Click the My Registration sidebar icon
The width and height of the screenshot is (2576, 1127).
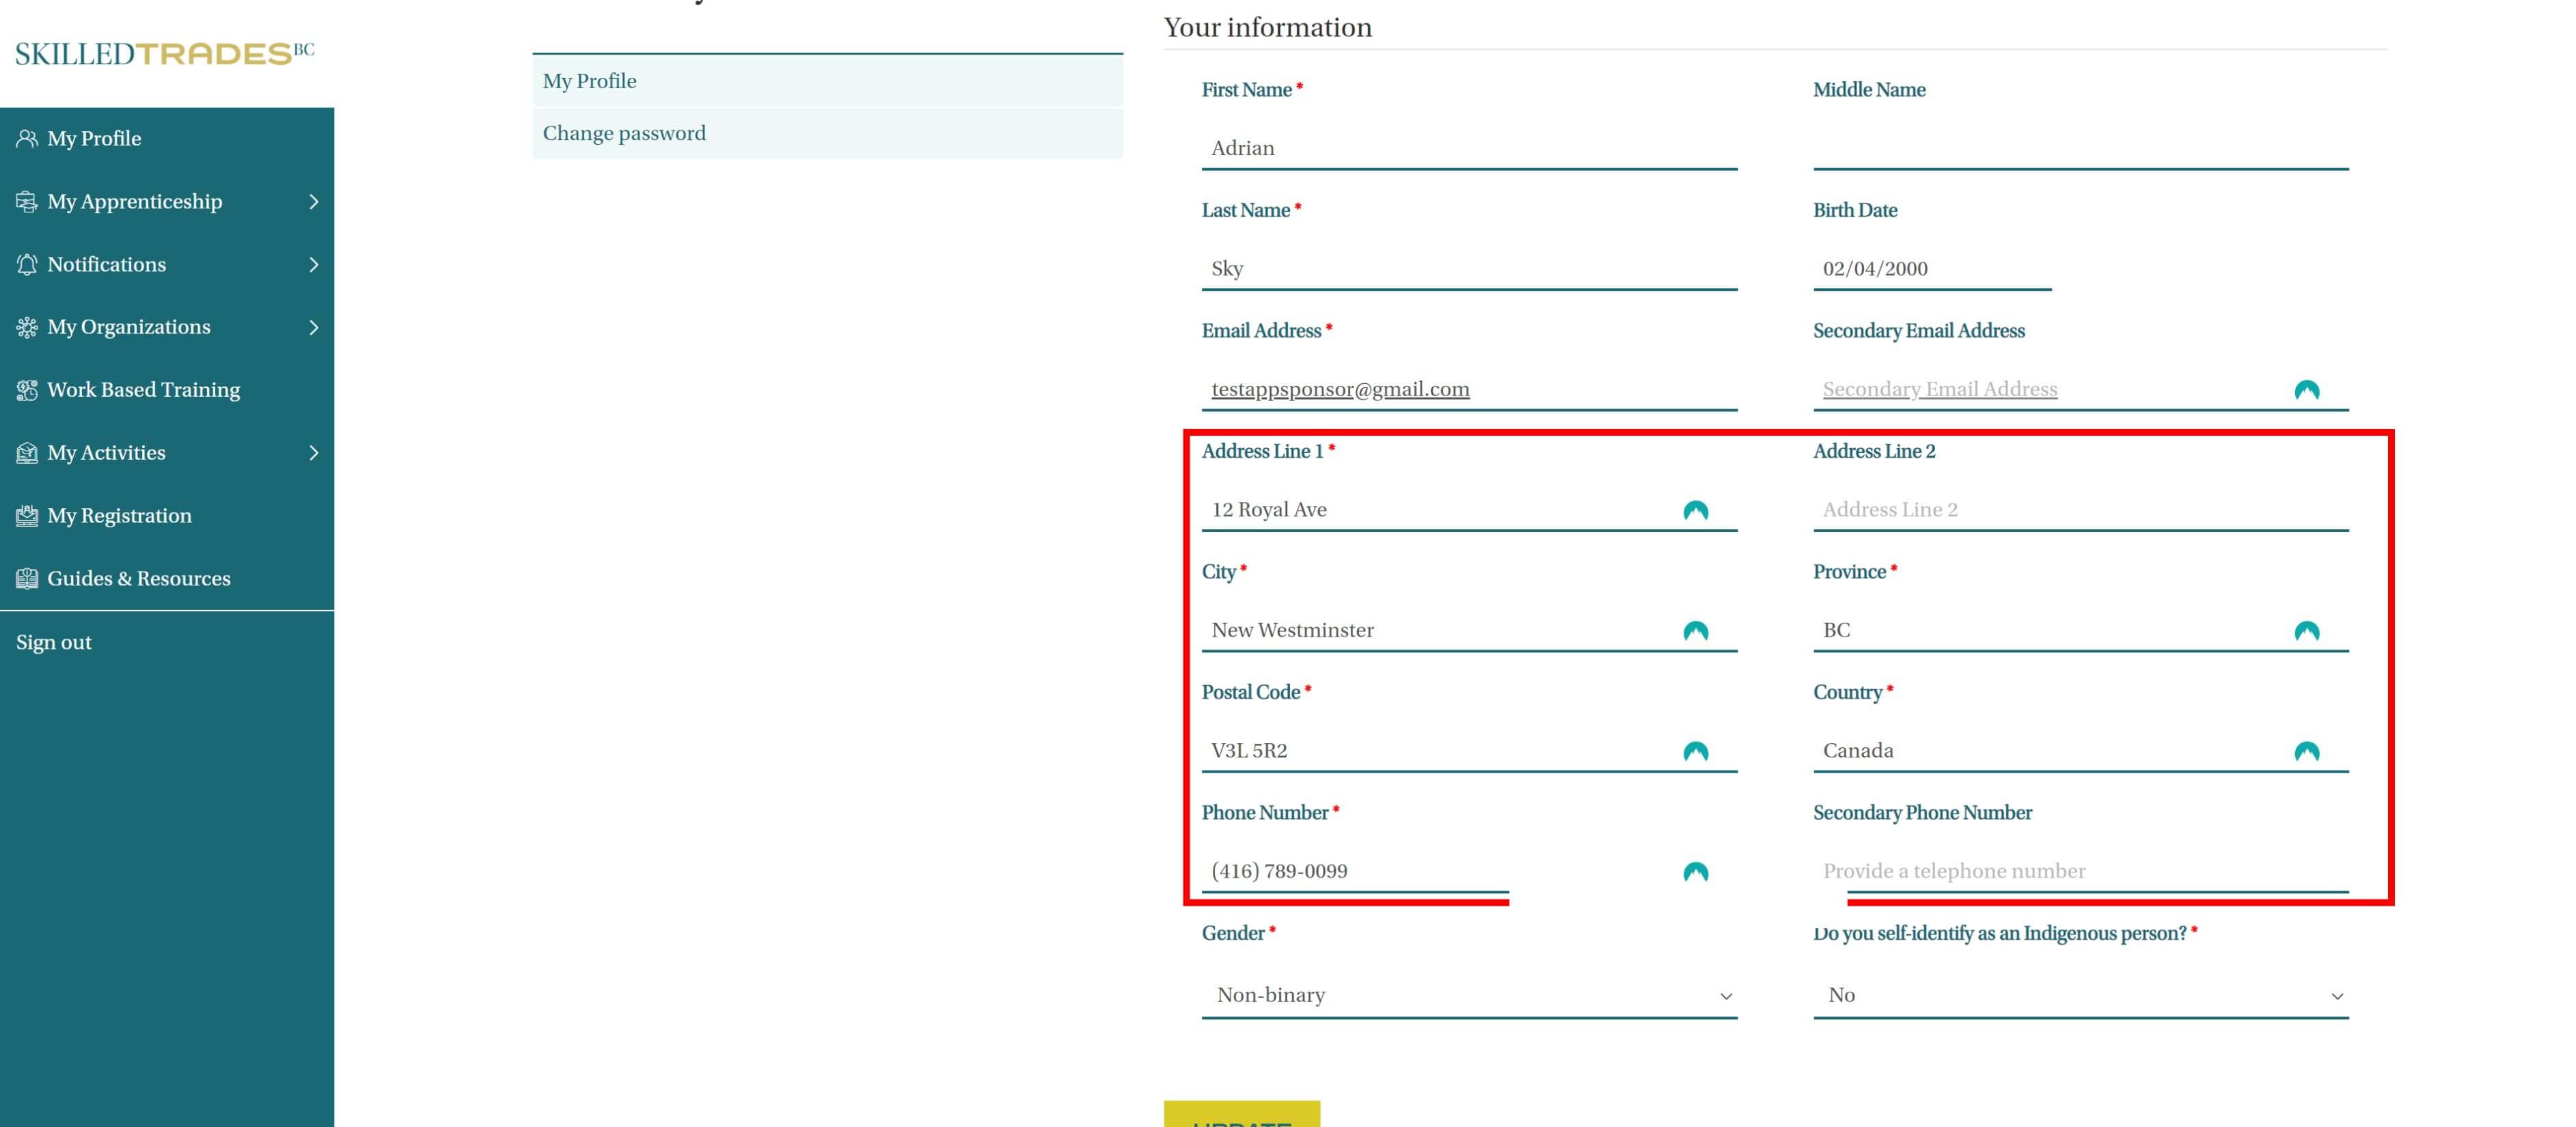27,516
